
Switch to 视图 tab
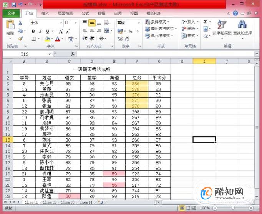point(134,13)
